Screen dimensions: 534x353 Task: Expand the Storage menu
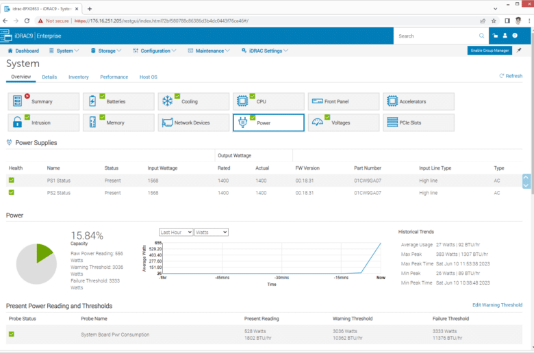coord(106,51)
